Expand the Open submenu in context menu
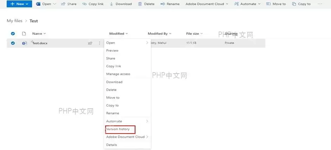Viewport: 331px width, 150px height. pos(127,43)
